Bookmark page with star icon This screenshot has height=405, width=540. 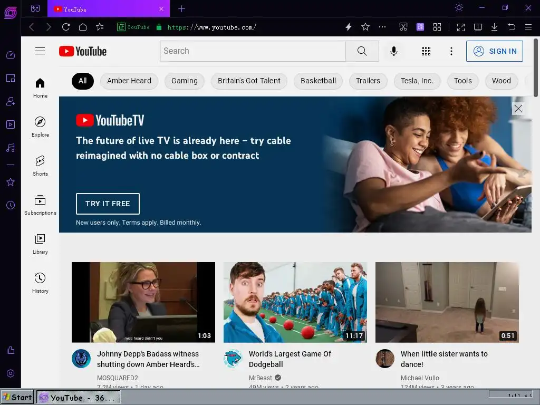coord(365,27)
